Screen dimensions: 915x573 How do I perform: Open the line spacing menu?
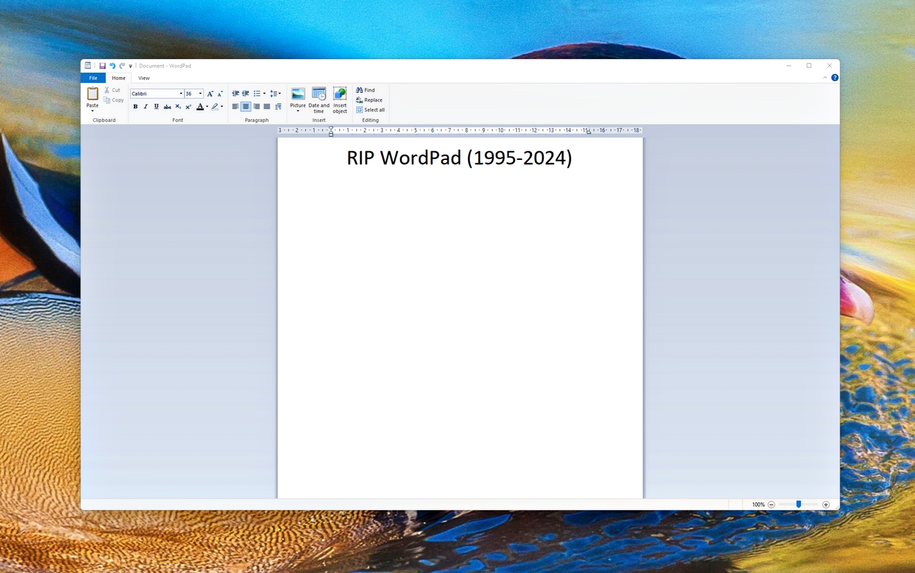275,93
